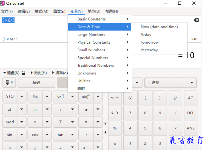Click the number 7 key
206x150 pixels.
tap(130, 113)
